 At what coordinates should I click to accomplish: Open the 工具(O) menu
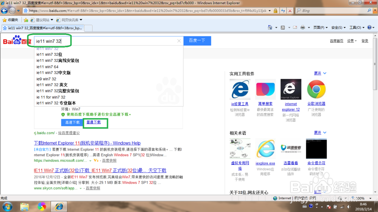coord(357,28)
